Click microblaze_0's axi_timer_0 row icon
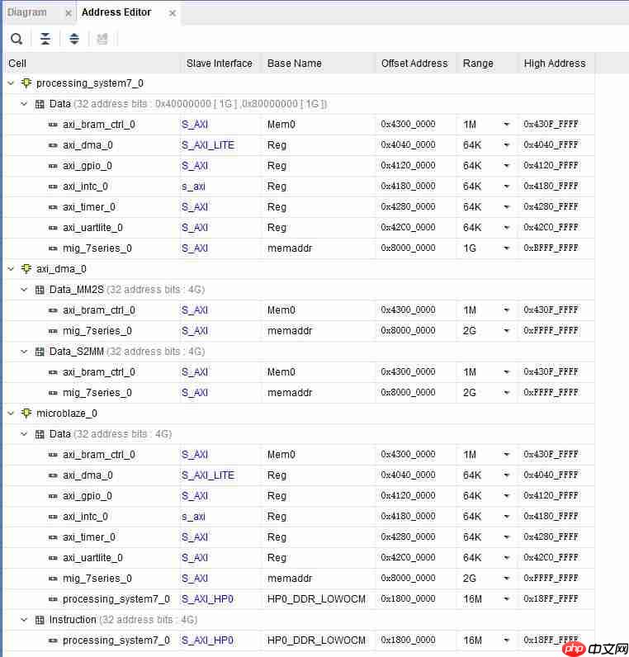 [53, 537]
